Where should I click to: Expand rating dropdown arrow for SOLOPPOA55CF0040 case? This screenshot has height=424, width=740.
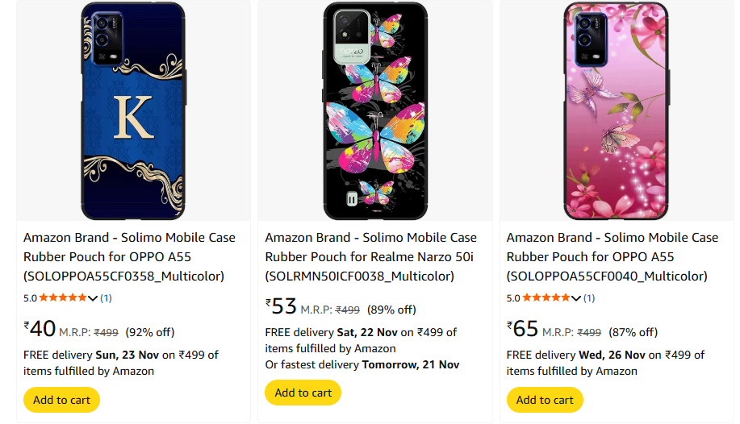576,298
